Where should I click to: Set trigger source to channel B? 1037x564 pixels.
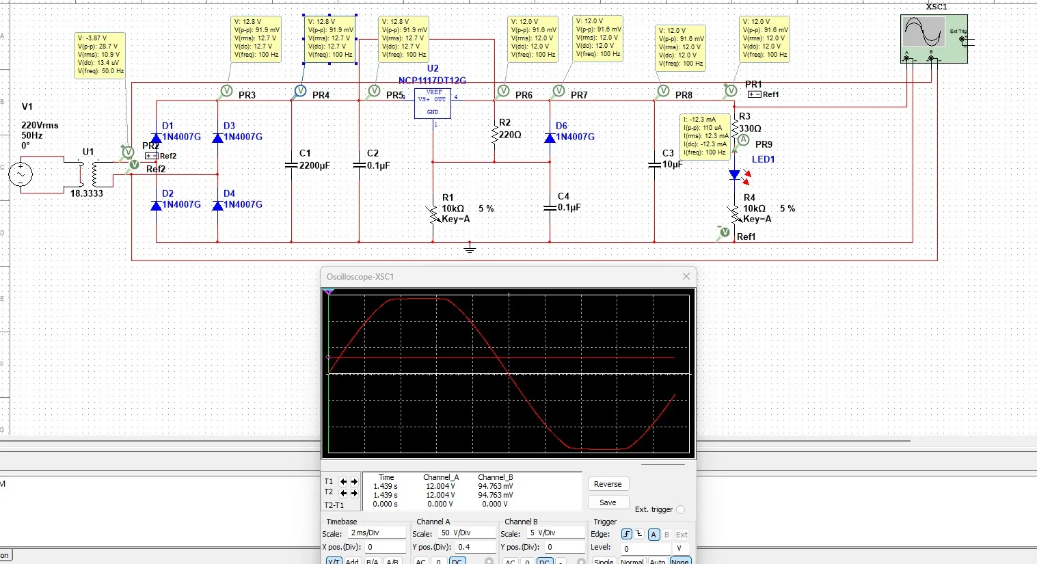point(667,535)
